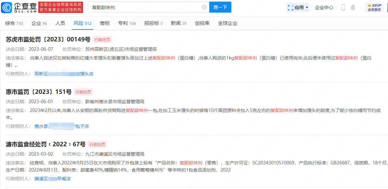Open the mobile phone app icon
The width and height of the screenshot is (388, 189).
(343, 7)
